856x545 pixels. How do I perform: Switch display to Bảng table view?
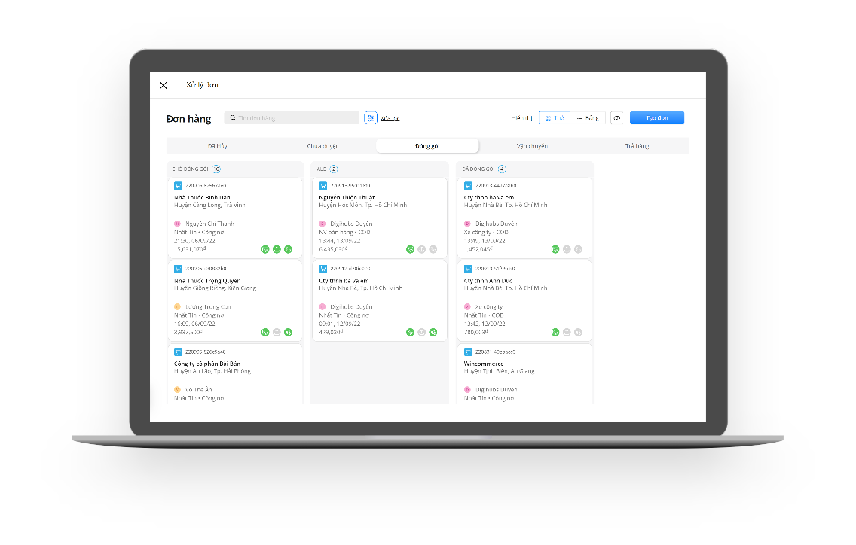click(x=588, y=118)
